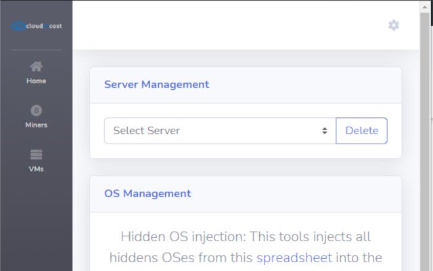Click the cloud cost logo
433x271 pixels.
36,26
